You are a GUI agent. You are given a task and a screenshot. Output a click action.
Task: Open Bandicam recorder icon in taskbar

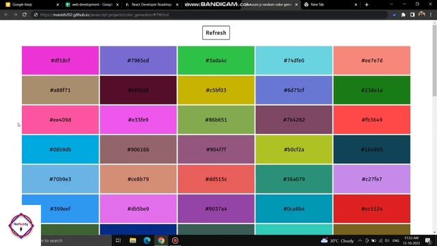pos(175,241)
